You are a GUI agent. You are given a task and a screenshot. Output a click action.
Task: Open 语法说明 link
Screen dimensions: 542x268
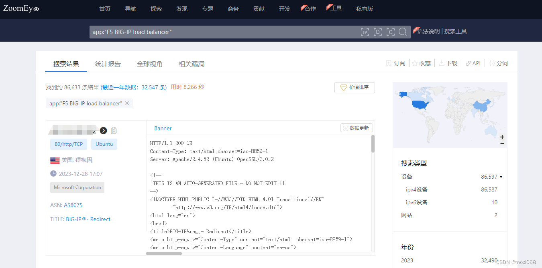click(428, 31)
